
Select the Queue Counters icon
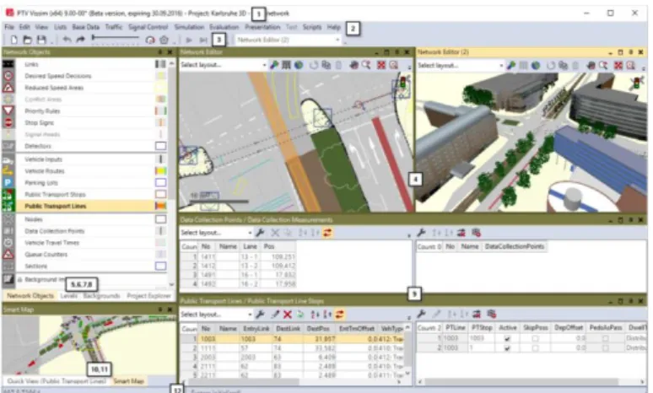coord(8,254)
